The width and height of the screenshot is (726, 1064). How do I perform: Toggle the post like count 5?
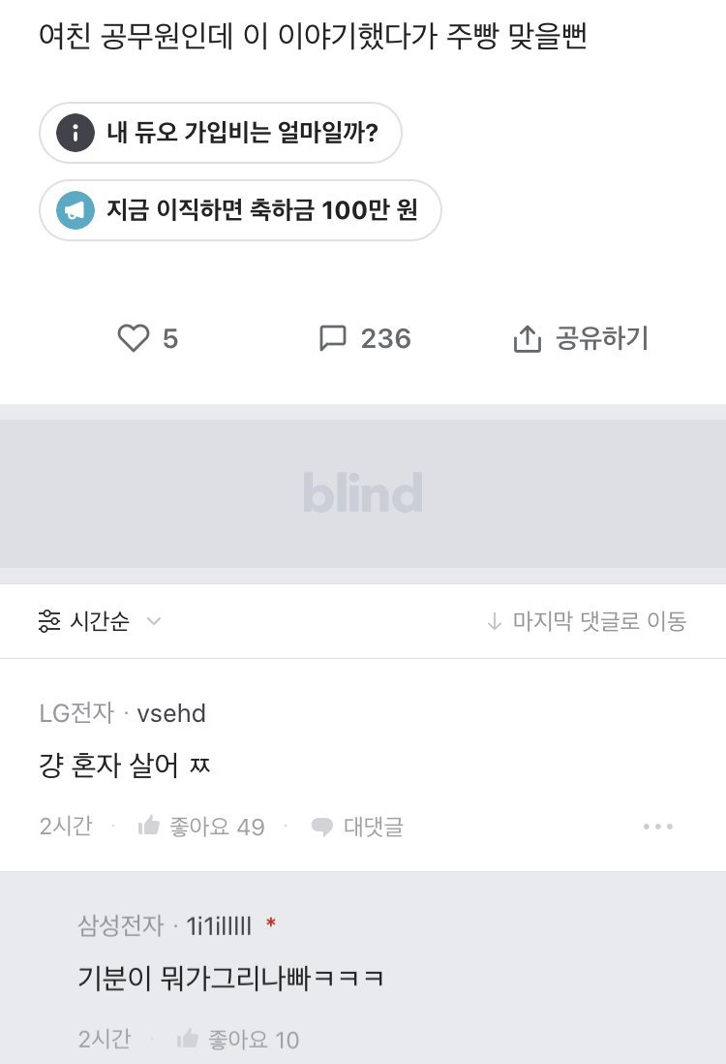coord(170,338)
